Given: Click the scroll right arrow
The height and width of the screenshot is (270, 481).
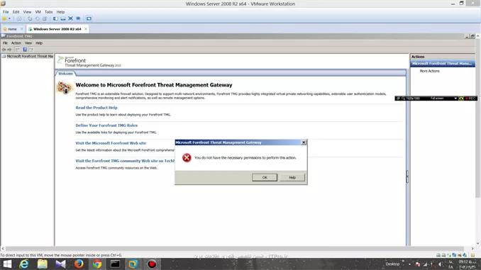Looking at the screenshot, I should (x=472, y=249).
